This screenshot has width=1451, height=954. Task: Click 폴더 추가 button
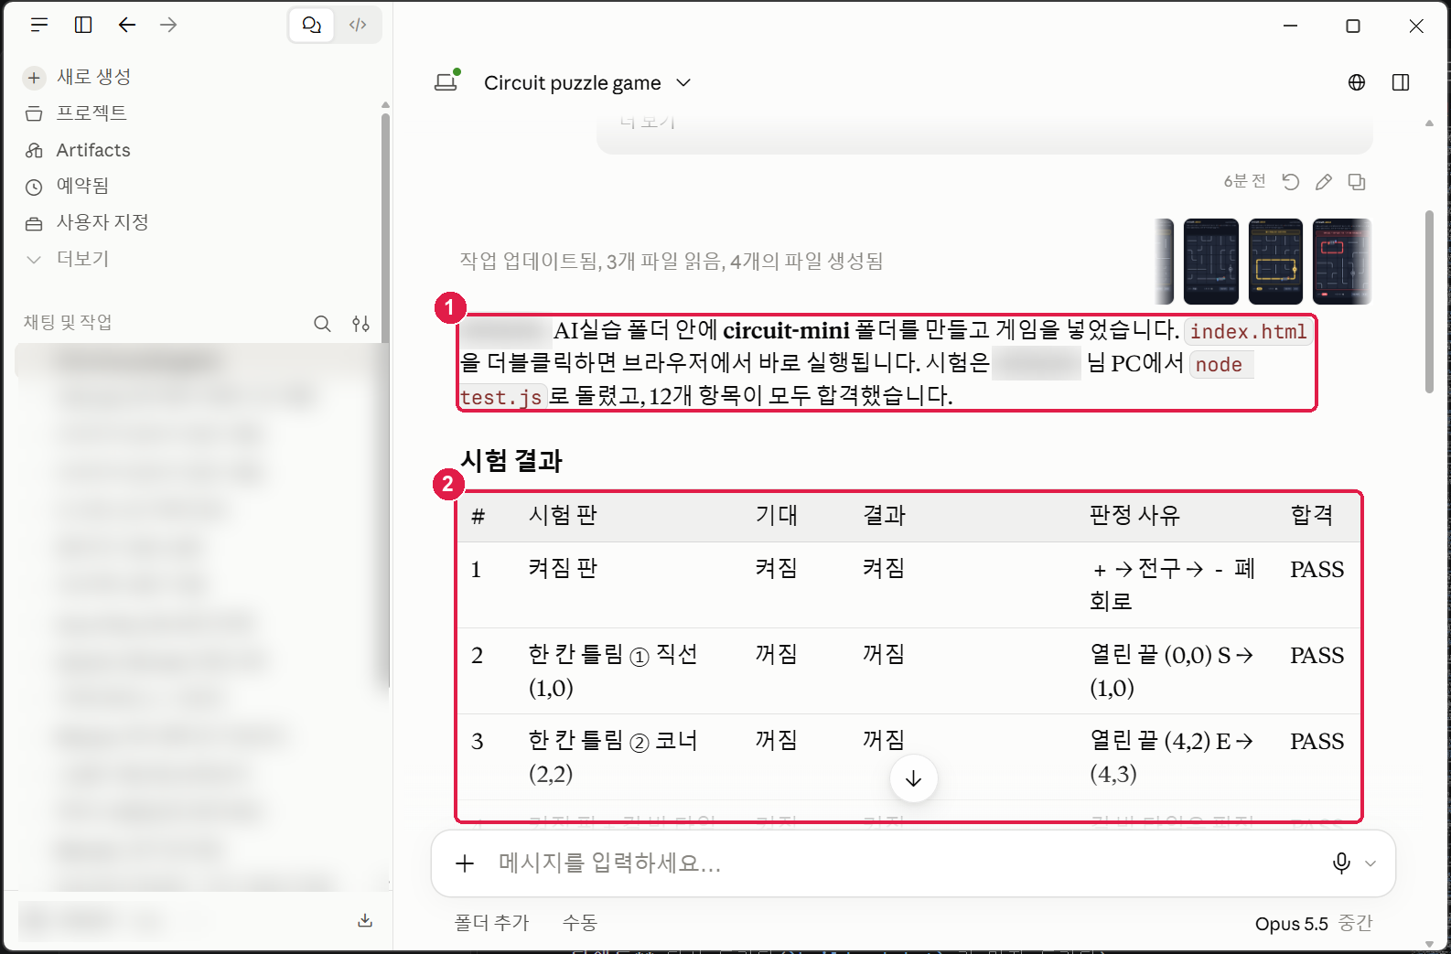tap(492, 923)
